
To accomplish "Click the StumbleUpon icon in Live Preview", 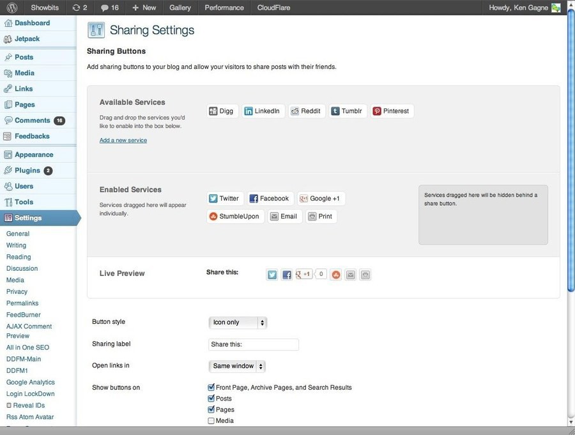I will point(335,275).
